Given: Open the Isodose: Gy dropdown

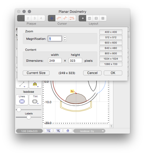Looking at the screenshot, I should click(x=89, y=131).
